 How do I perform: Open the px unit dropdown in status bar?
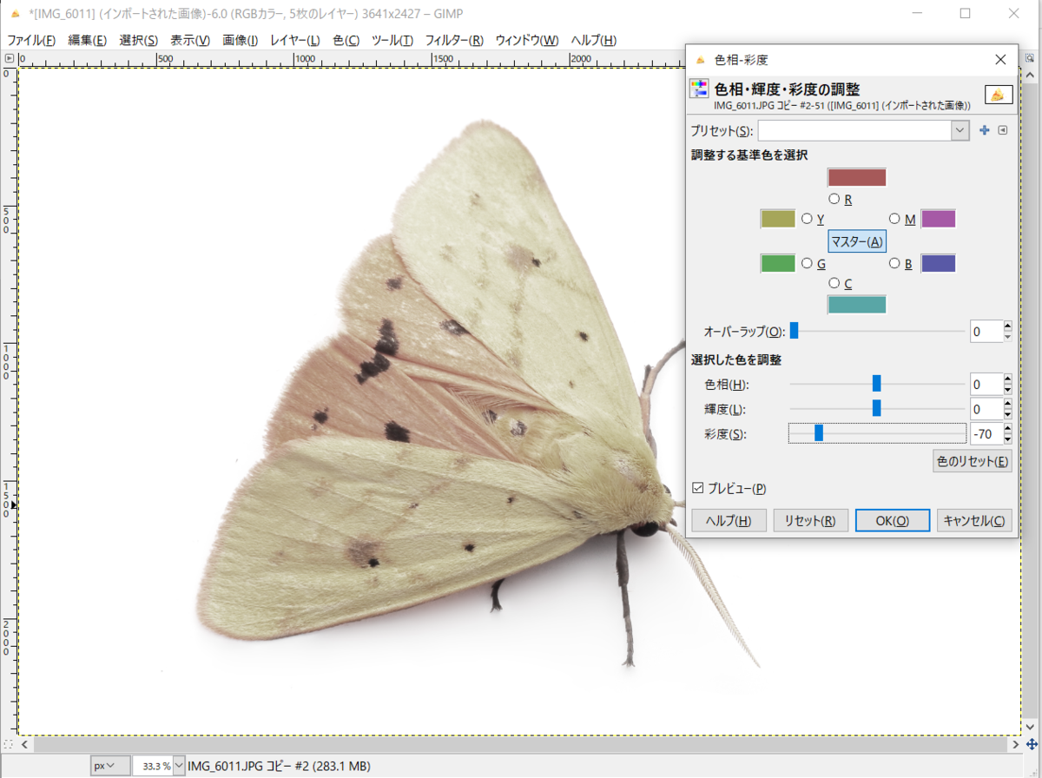[x=110, y=766]
